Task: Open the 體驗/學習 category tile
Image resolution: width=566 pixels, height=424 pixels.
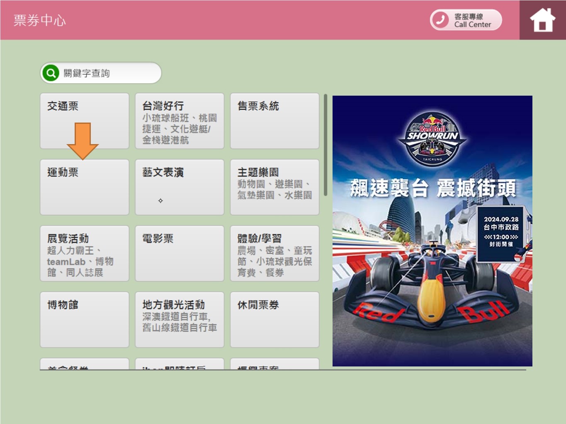Action: click(274, 253)
